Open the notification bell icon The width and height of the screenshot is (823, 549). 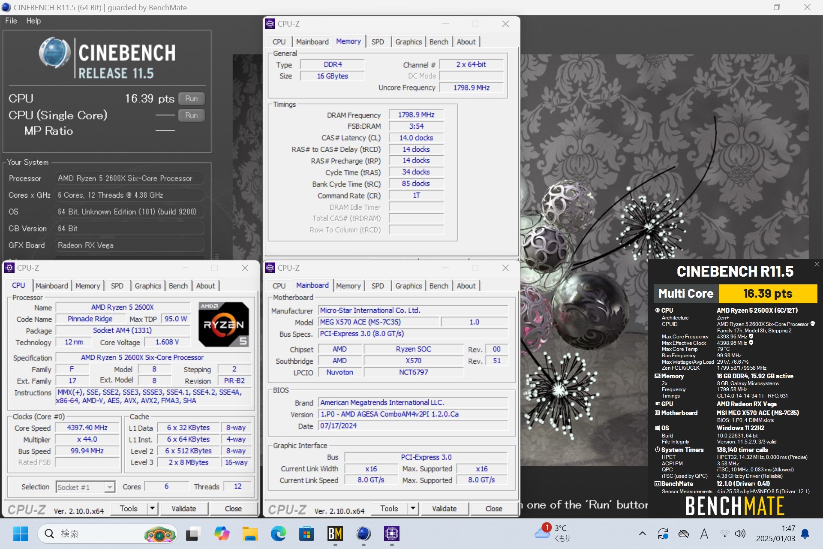[x=805, y=534]
